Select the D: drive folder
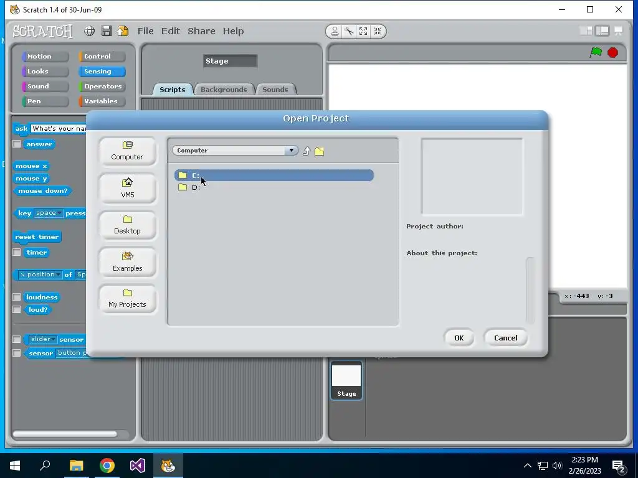The height and width of the screenshot is (478, 638). click(274, 187)
